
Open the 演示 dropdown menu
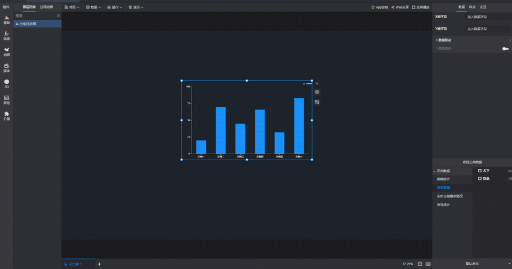coord(136,7)
